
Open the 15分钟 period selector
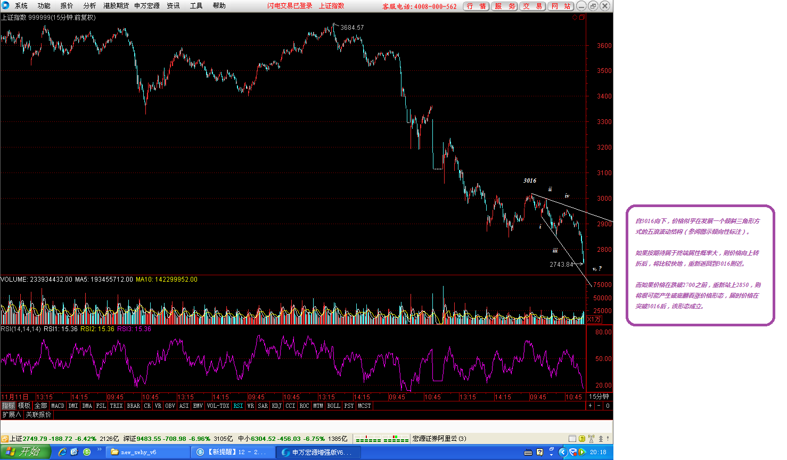coord(599,397)
